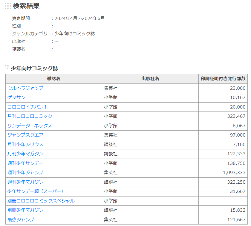Select the 別冊少年マガジン link
Screen dimensions: 251x226
tap(25, 210)
